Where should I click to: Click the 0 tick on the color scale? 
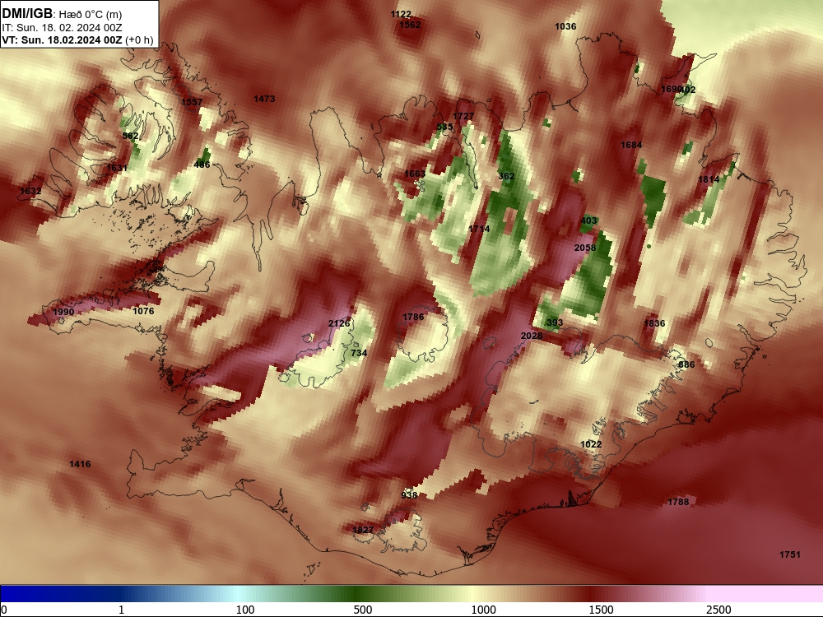(5, 610)
